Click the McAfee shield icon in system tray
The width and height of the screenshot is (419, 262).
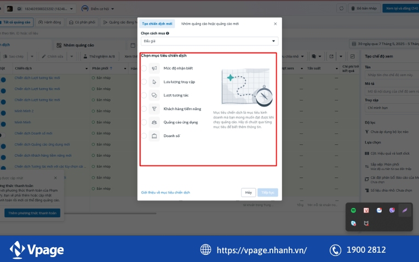pyautogui.click(x=366, y=223)
